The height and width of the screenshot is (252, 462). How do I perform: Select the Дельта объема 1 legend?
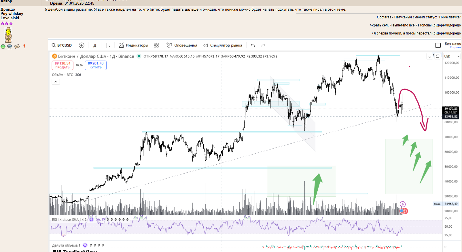(x=66, y=245)
